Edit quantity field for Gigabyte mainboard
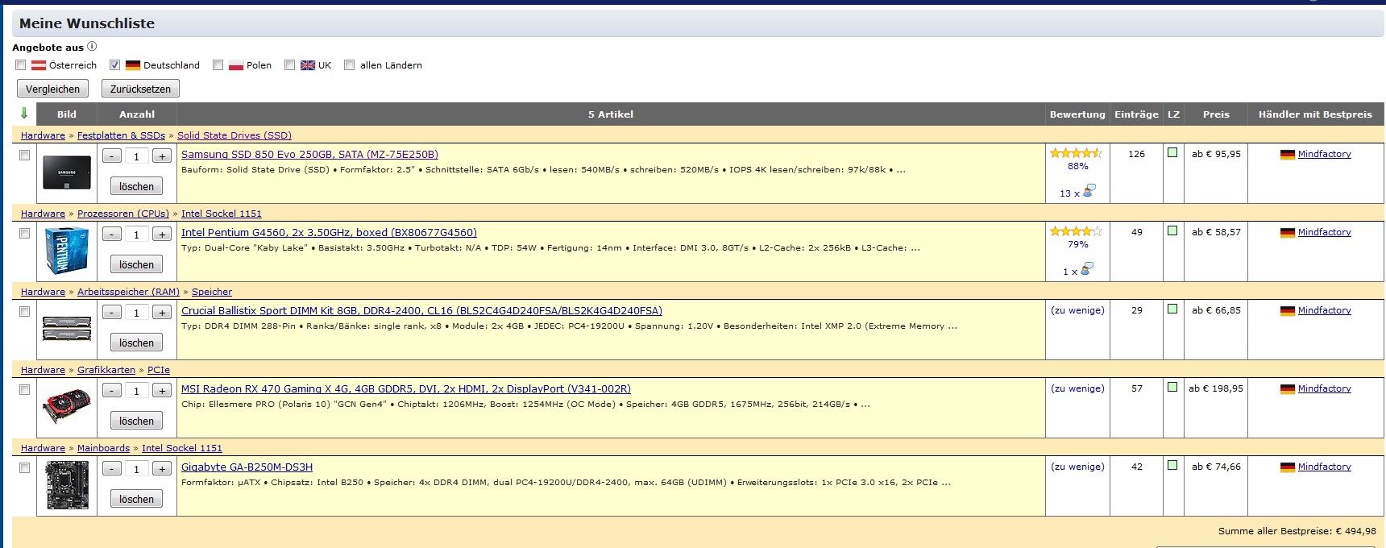 137,469
